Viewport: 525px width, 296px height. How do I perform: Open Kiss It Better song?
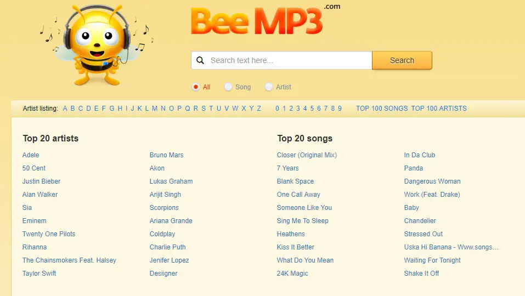pos(295,247)
